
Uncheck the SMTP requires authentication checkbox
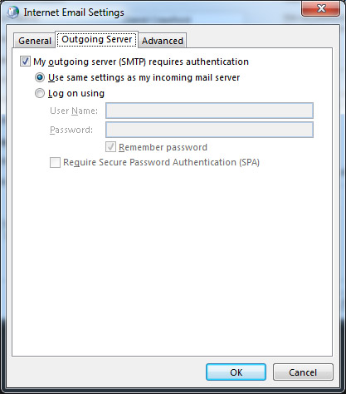pyautogui.click(x=25, y=62)
